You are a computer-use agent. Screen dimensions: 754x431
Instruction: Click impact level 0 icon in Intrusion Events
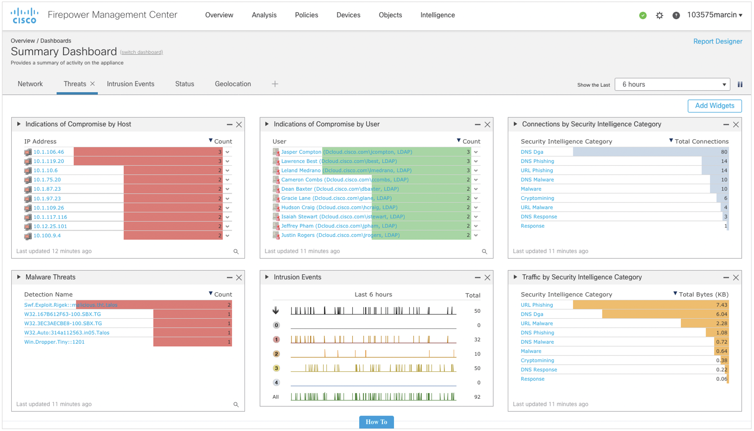click(x=276, y=325)
